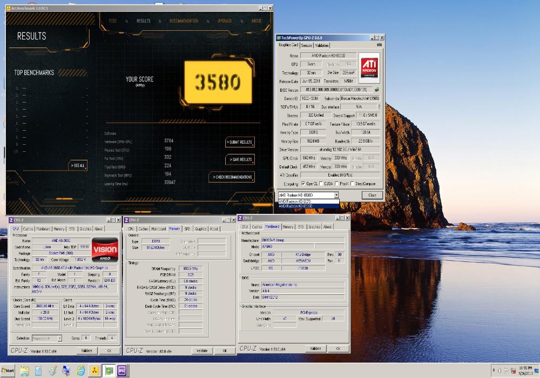Screen dimensions: 540x378
Task: Click the BIOS save chip icon in GPU-Z
Action: (x=377, y=90)
